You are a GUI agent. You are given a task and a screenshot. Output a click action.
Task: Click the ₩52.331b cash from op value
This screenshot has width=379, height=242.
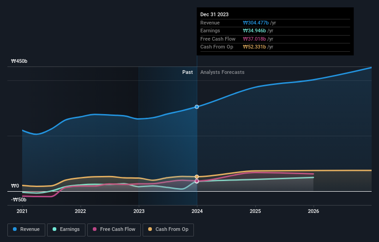coord(254,47)
